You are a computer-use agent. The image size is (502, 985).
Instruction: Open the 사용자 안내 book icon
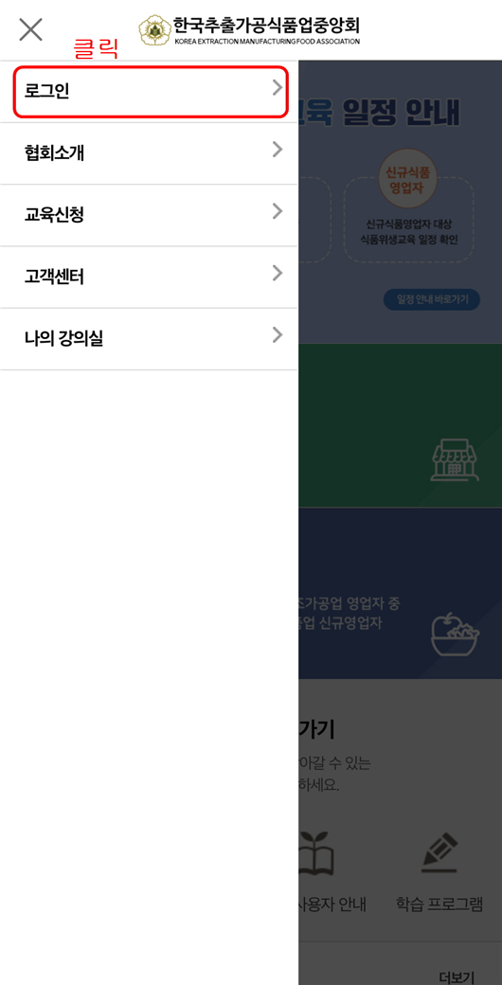(316, 853)
